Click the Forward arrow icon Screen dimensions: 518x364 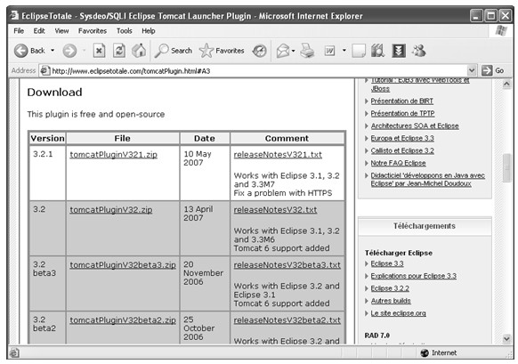tap(69, 51)
